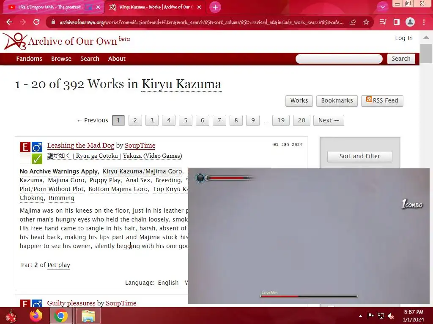Click the Log In link

[404, 38]
